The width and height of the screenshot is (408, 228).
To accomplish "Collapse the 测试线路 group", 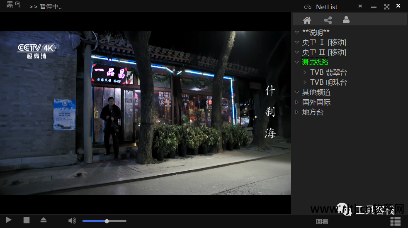I will [296, 62].
